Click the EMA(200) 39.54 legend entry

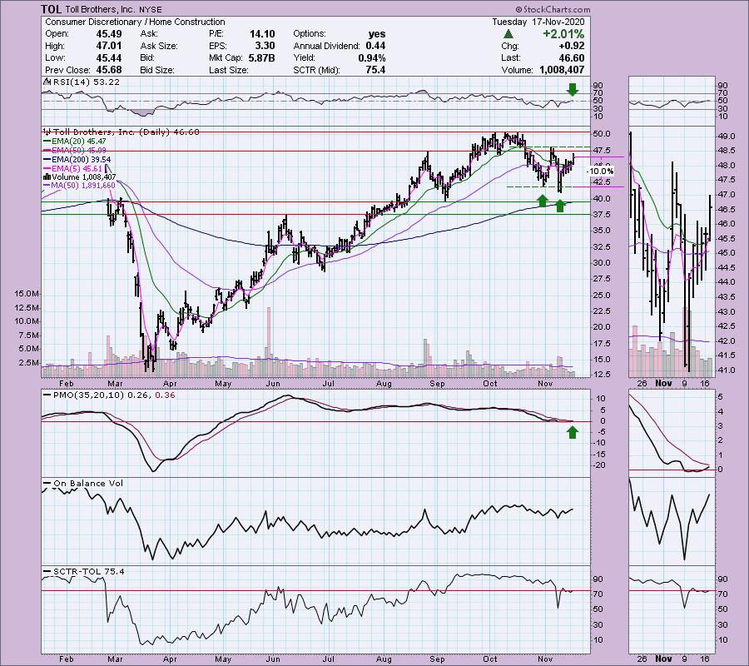pyautogui.click(x=77, y=159)
